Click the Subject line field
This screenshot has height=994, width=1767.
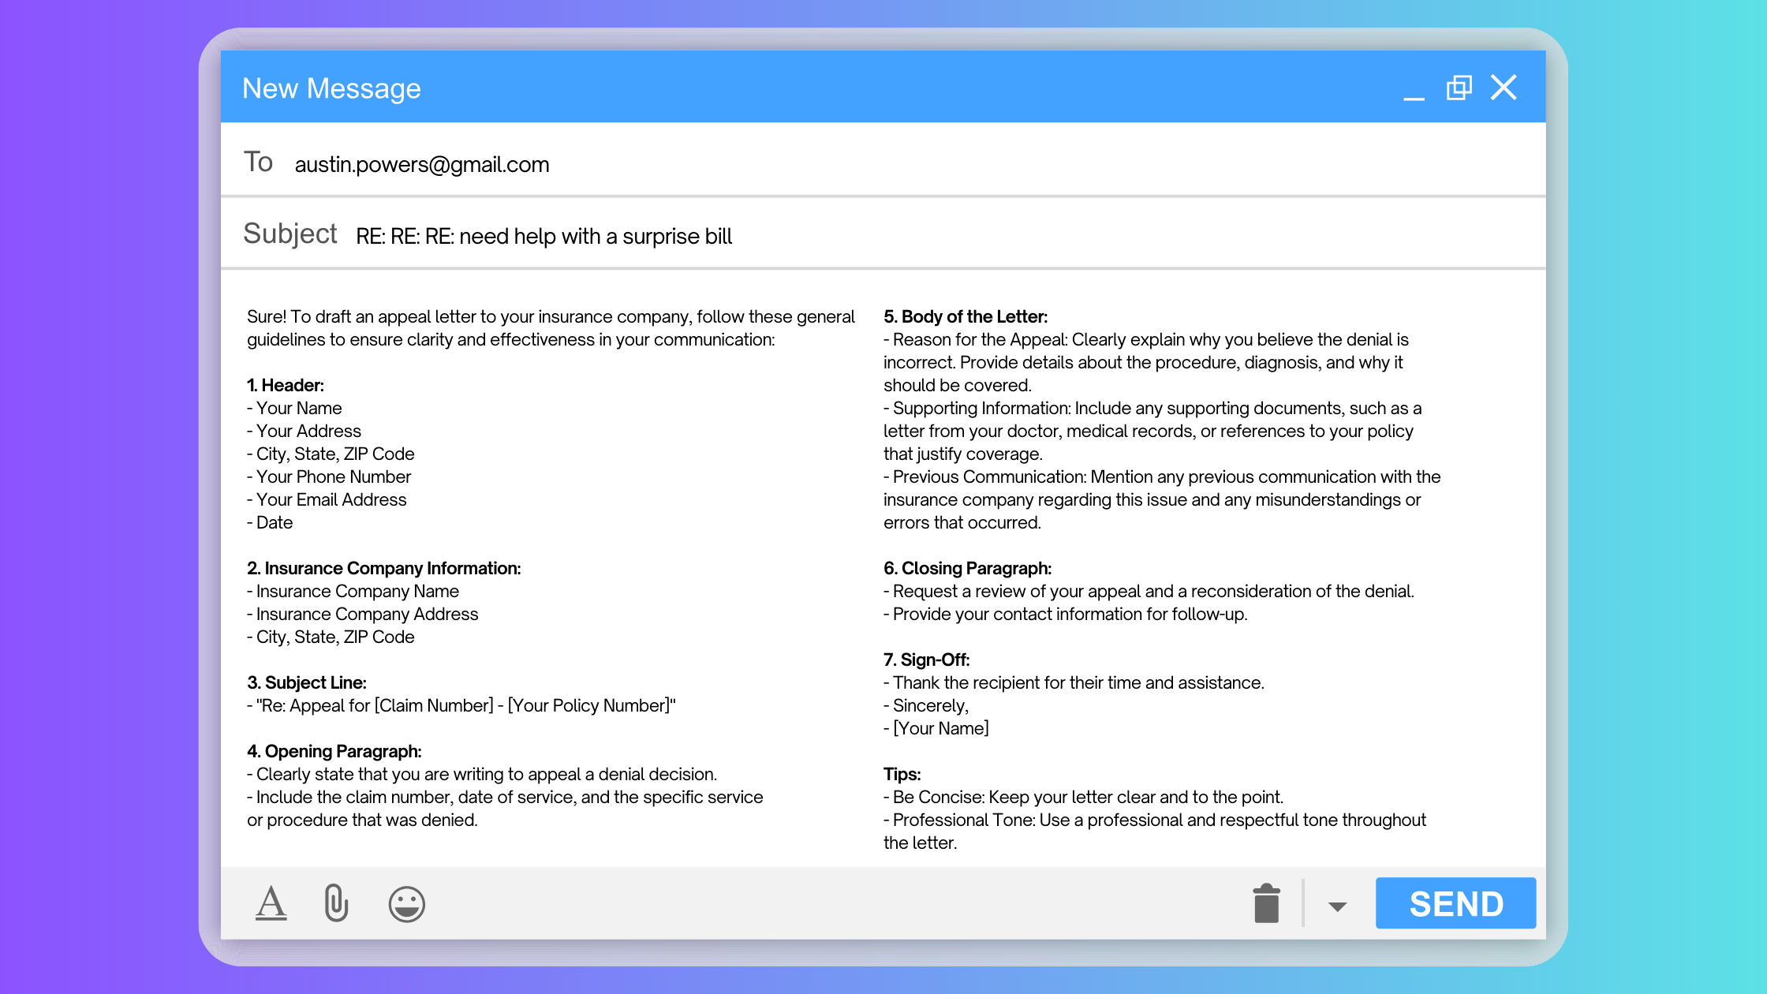click(x=947, y=236)
